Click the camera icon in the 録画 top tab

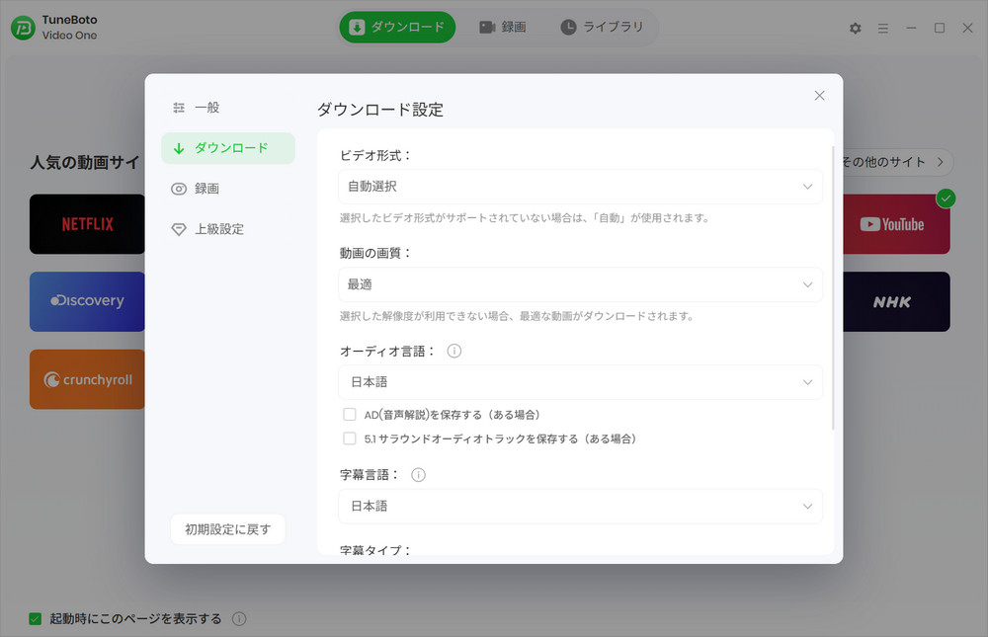click(487, 27)
